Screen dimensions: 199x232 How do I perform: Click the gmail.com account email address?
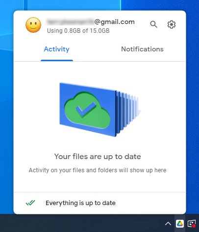point(91,22)
